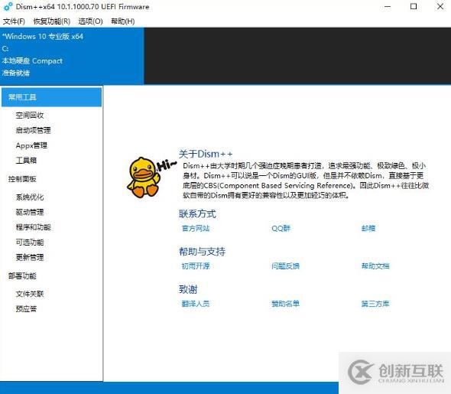
Task: Click the 联系方式 heading
Action: click(197, 214)
